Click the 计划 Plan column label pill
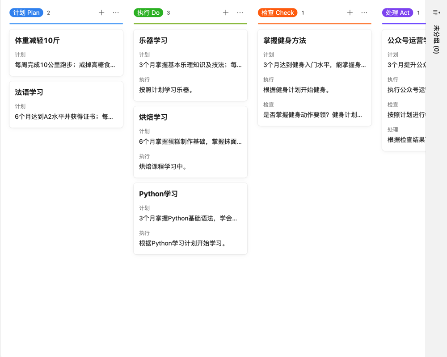The image size is (447, 357). 26,12
